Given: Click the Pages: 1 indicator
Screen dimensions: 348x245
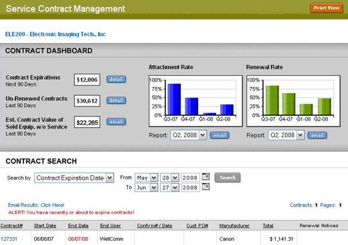Looking at the screenshot, I should point(331,205).
